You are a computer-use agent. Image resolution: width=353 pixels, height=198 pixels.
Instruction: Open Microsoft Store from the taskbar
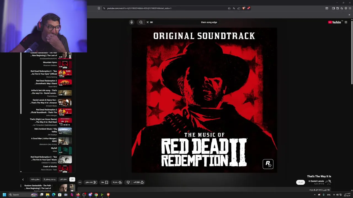[x=60, y=195]
